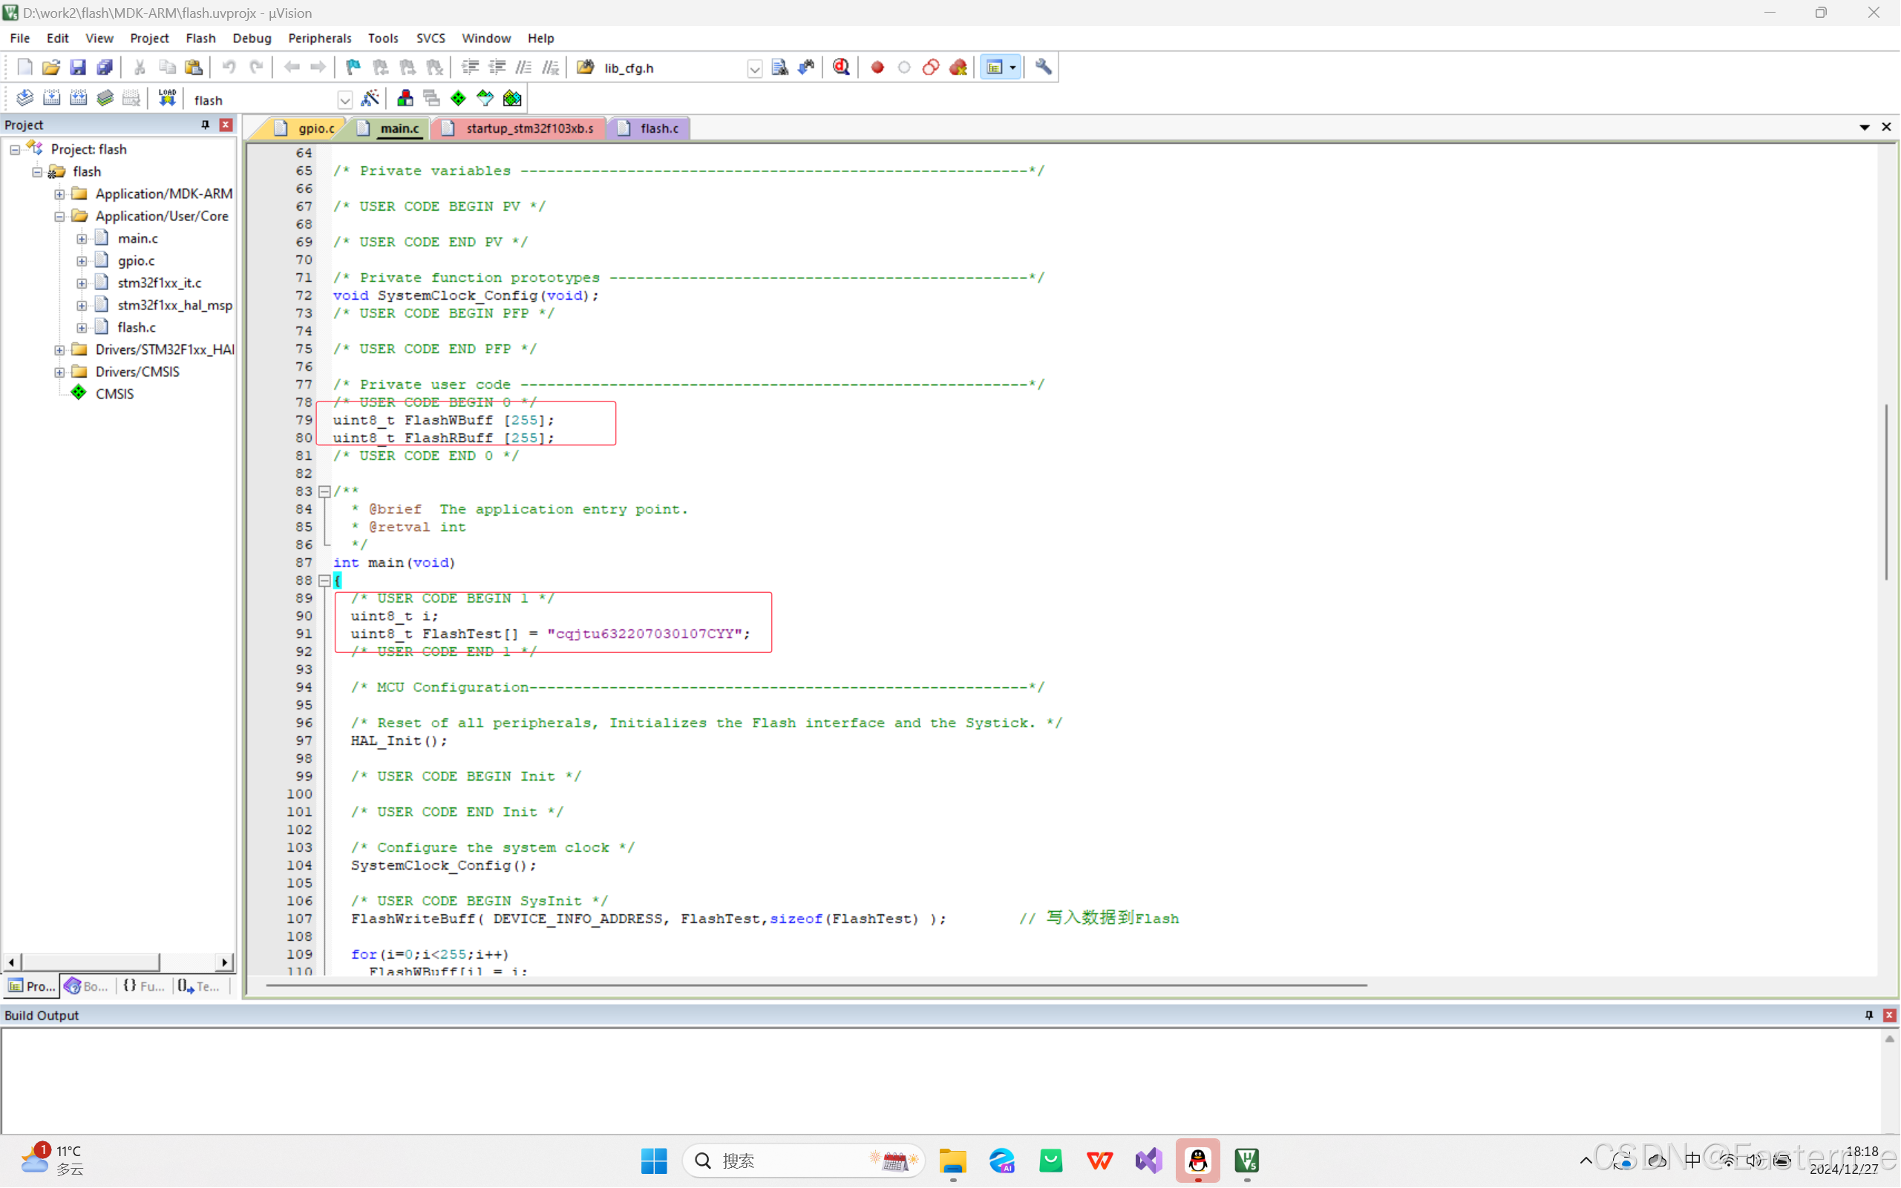
Task: Expand the Drivers/CMSIS folder
Action: coord(59,372)
